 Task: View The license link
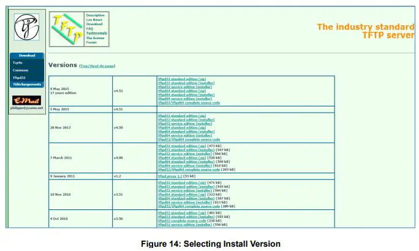[x=95, y=37]
